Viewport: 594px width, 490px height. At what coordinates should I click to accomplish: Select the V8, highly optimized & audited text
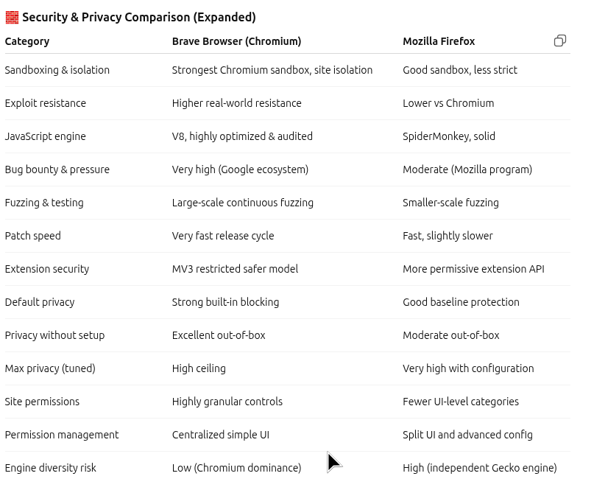[242, 136]
